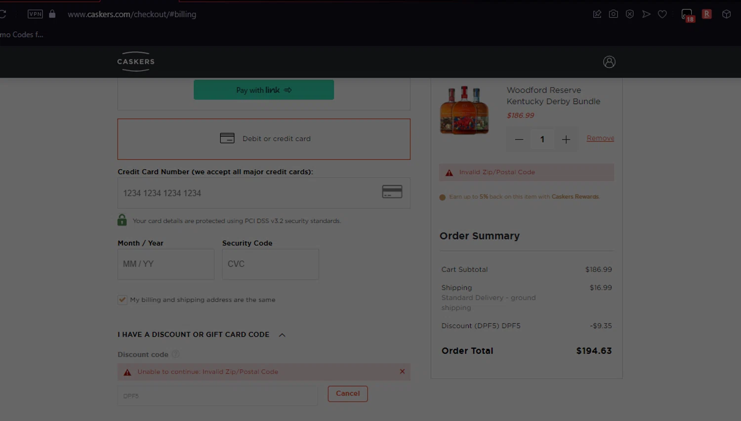Dismiss the Invalid Zip/Postal Code error
The height and width of the screenshot is (421, 741).
pos(402,371)
